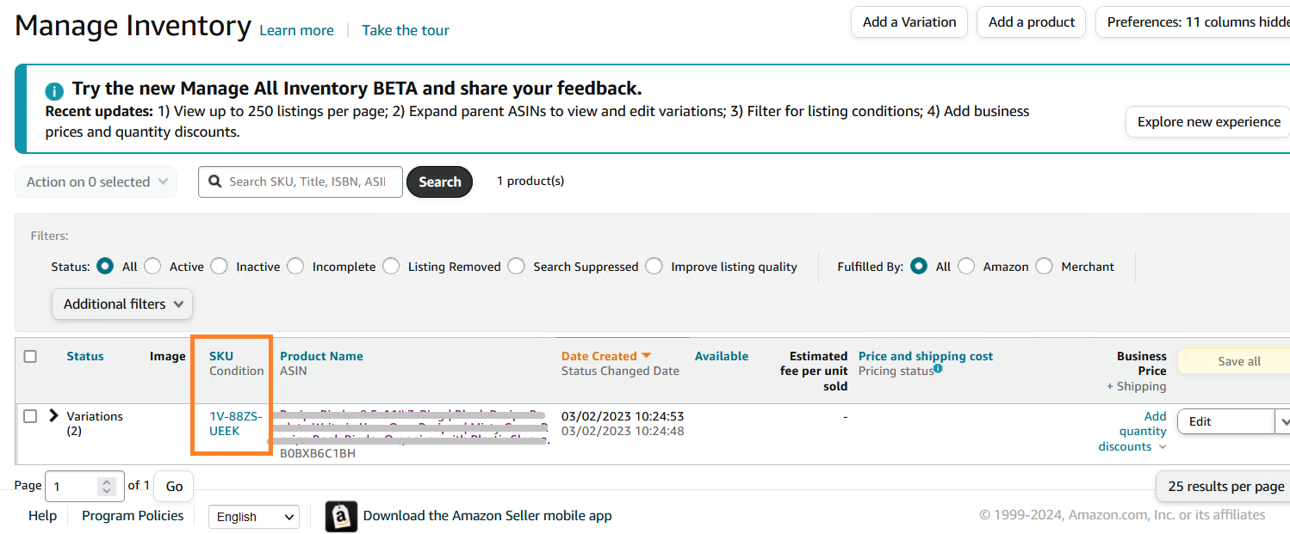Open the Action on 0 selected menu
The height and width of the screenshot is (534, 1290).
[96, 181]
